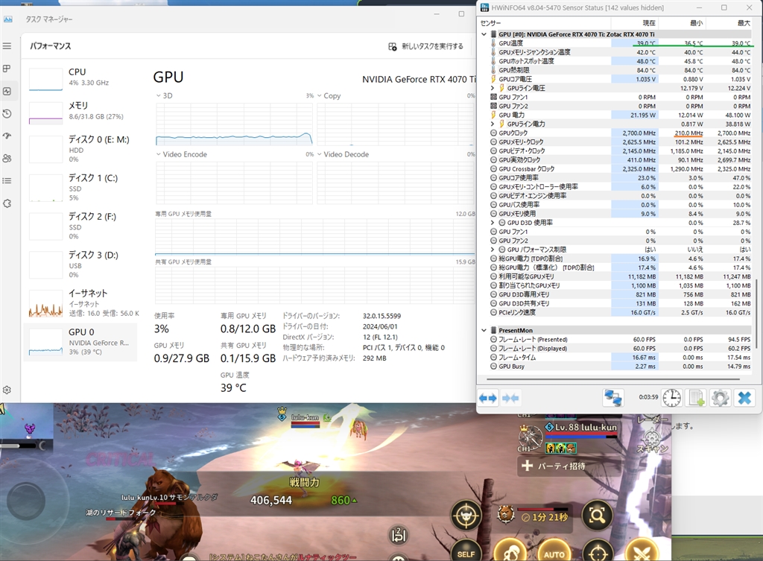Open Task Manager hamburger navigation menu
763x561 pixels.
[7, 45]
